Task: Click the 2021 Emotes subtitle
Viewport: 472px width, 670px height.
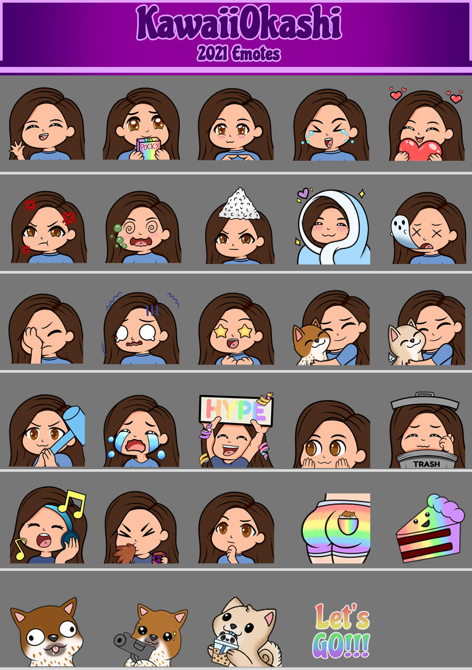Action: pyautogui.click(x=238, y=53)
